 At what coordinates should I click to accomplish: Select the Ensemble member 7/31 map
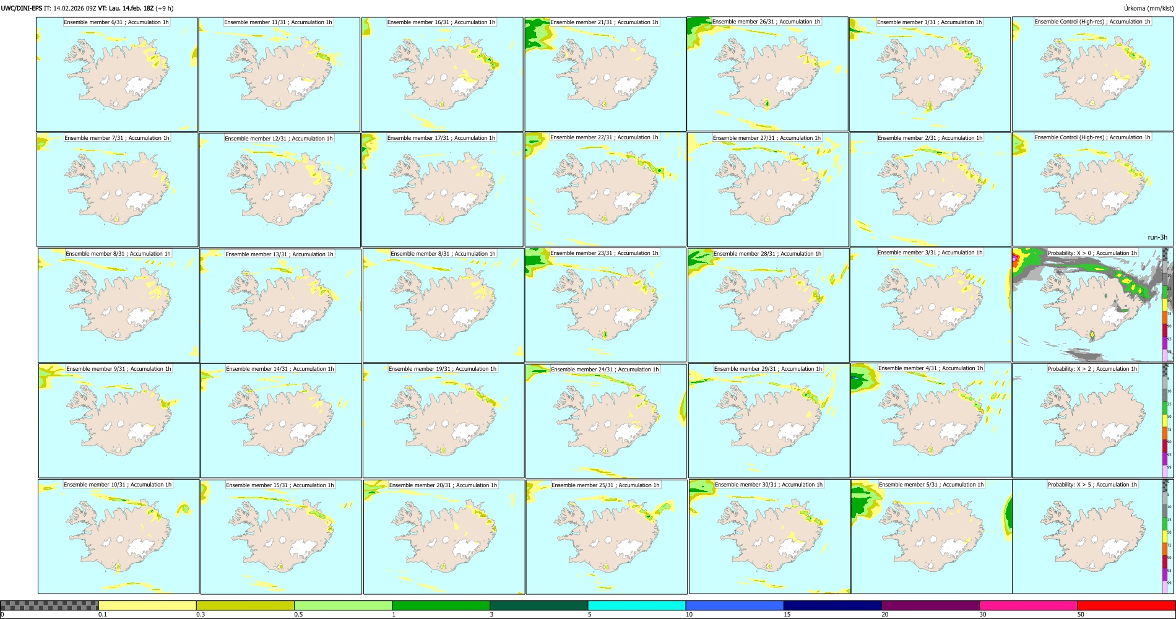click(118, 190)
